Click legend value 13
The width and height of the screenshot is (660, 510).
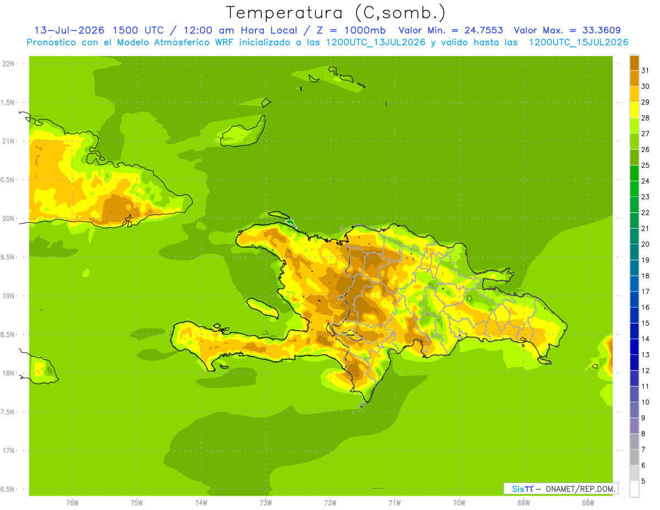click(646, 355)
